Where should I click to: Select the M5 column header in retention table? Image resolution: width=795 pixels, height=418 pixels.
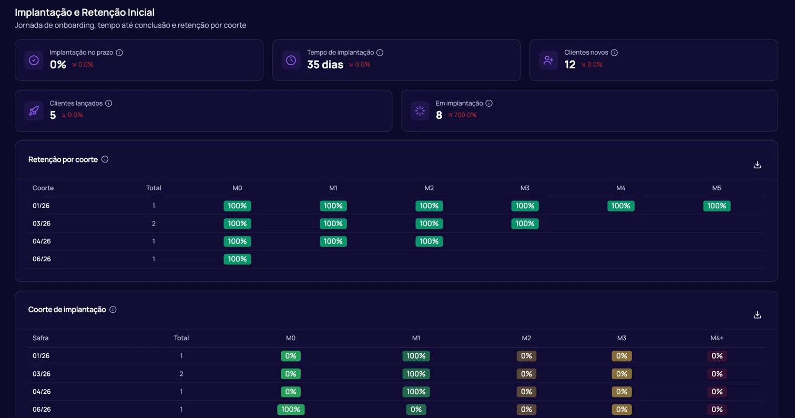tap(717, 188)
